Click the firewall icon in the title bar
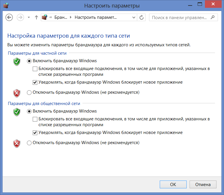224x195 pixels. click(x=6, y=5)
